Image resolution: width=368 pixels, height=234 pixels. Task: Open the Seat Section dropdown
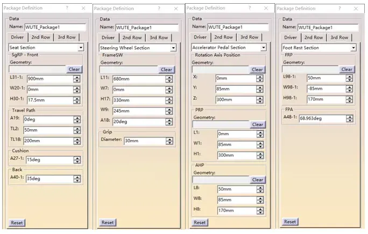click(x=81, y=48)
